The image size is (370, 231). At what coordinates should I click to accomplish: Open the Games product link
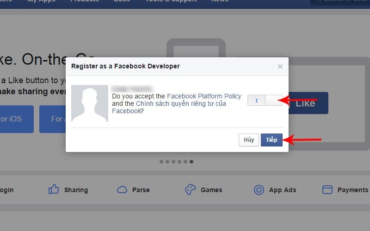pos(211,190)
